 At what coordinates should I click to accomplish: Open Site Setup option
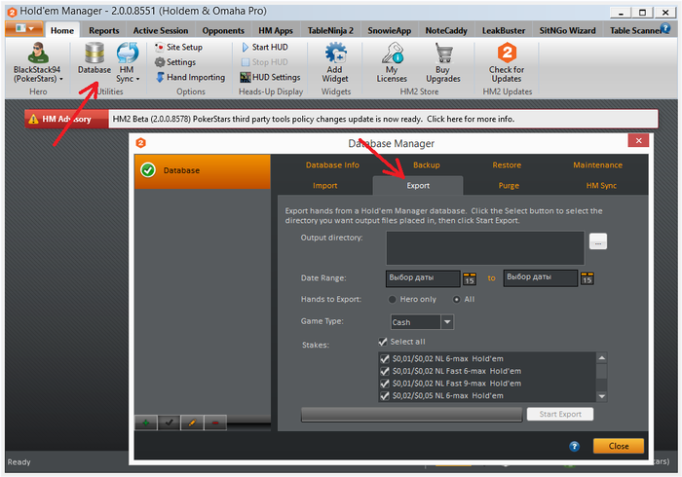tap(178, 47)
